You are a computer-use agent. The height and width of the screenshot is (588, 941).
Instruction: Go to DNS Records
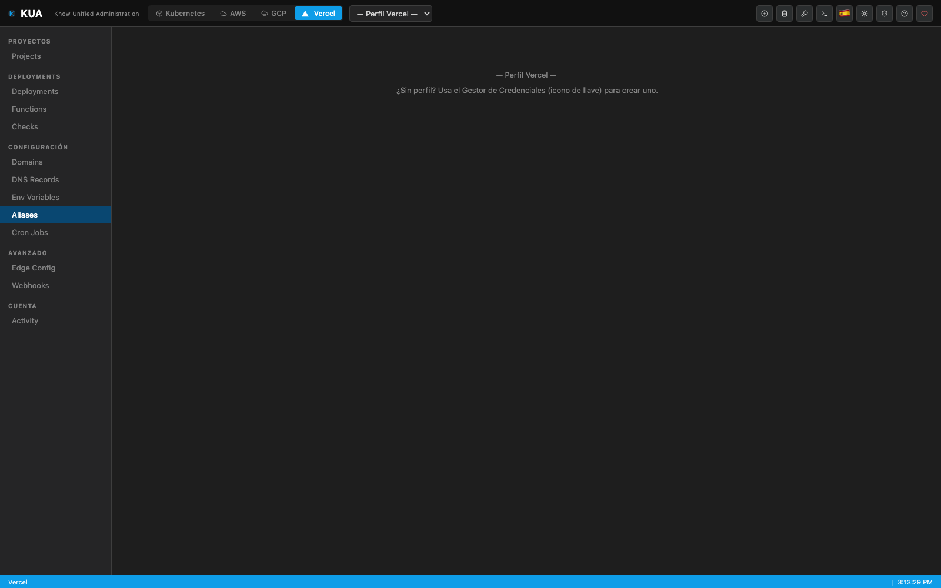55,179
